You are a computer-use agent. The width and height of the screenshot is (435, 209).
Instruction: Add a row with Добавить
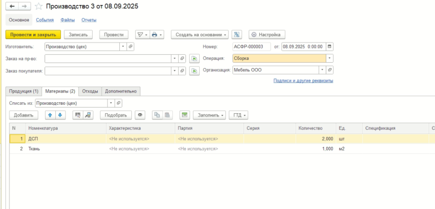point(24,115)
